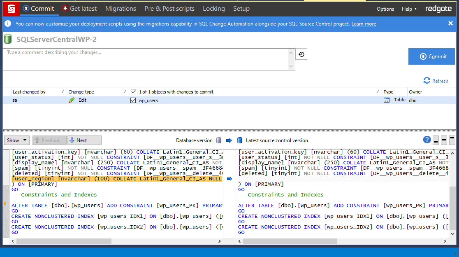Click the green Edit pencil icon for wp_users

(73, 100)
